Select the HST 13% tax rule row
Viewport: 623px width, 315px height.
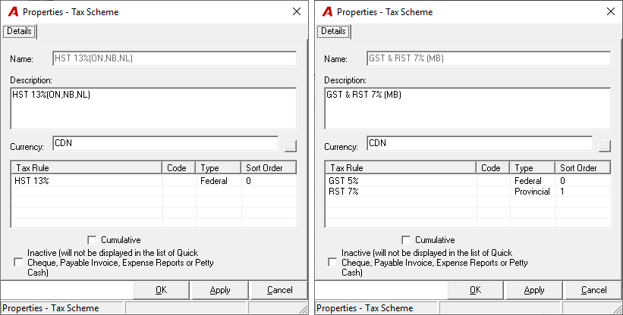tap(154, 181)
